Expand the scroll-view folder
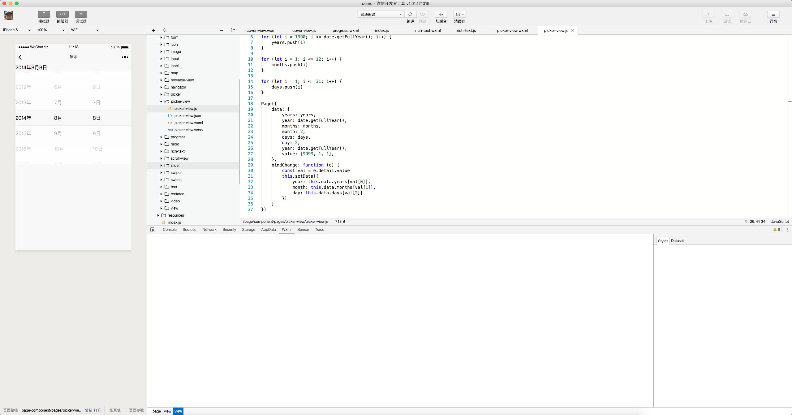Viewport: 792px width, 415px height. tap(179, 158)
